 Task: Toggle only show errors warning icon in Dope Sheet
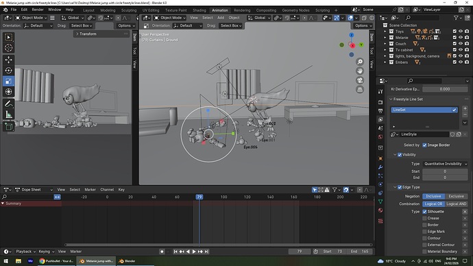coord(327,190)
